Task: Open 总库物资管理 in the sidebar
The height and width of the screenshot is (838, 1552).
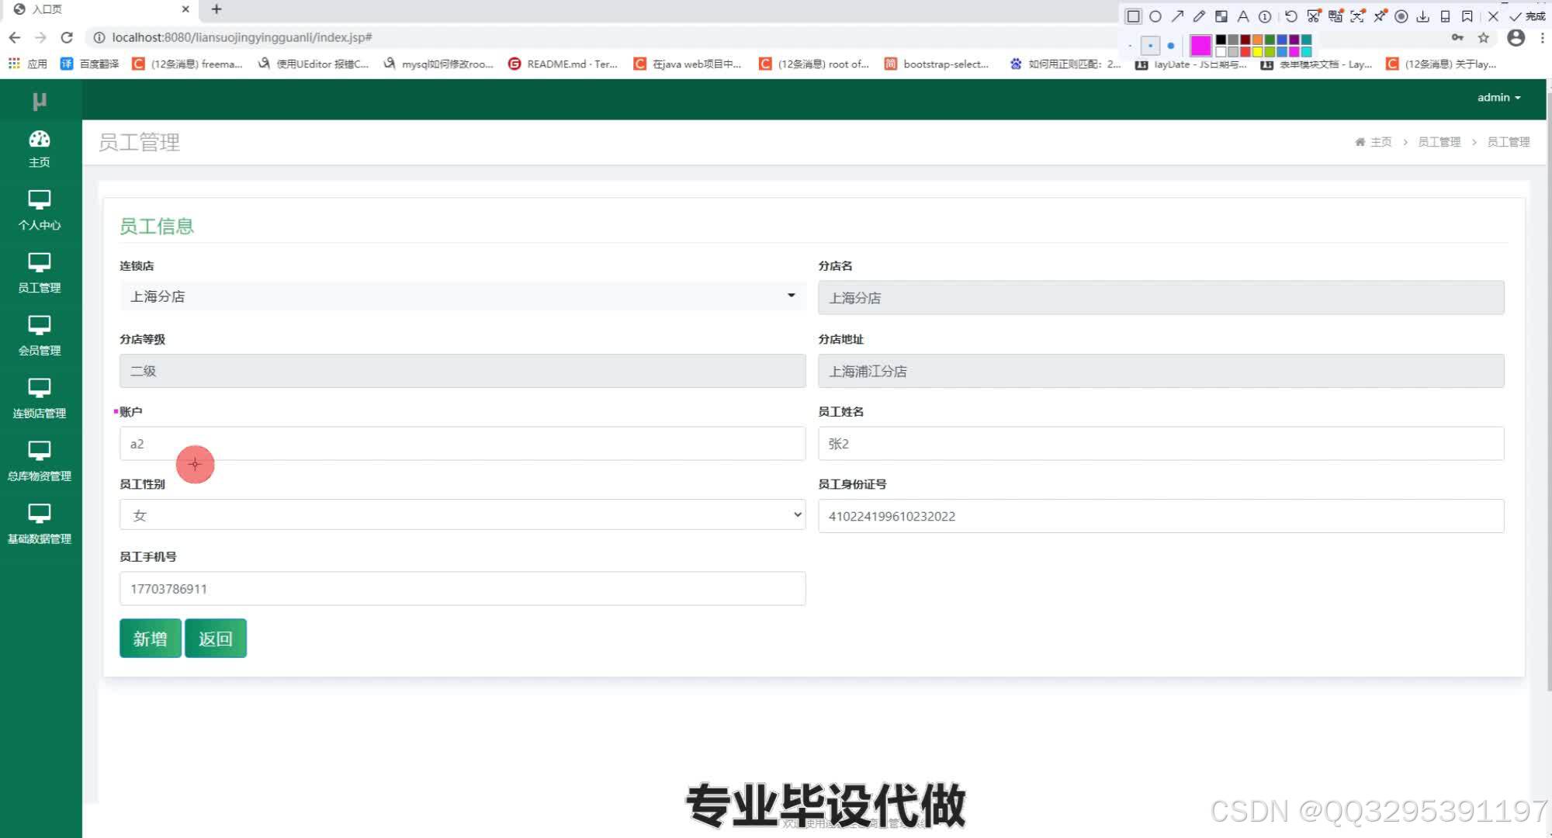Action: [x=40, y=462]
